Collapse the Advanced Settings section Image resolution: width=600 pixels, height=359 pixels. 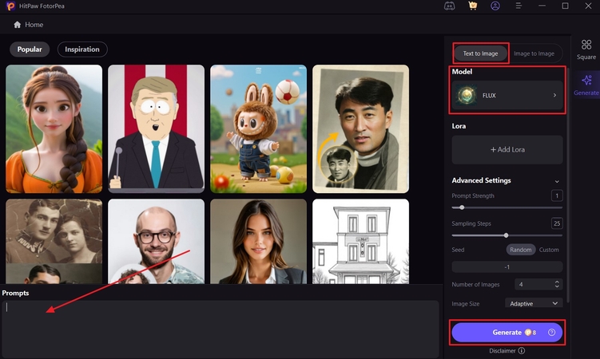click(557, 181)
